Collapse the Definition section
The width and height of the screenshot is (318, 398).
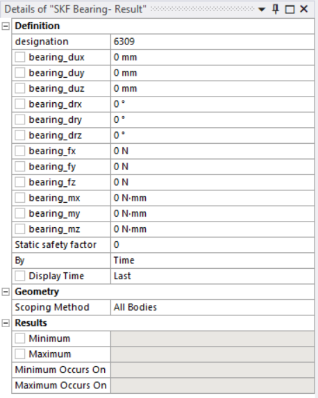6,26
